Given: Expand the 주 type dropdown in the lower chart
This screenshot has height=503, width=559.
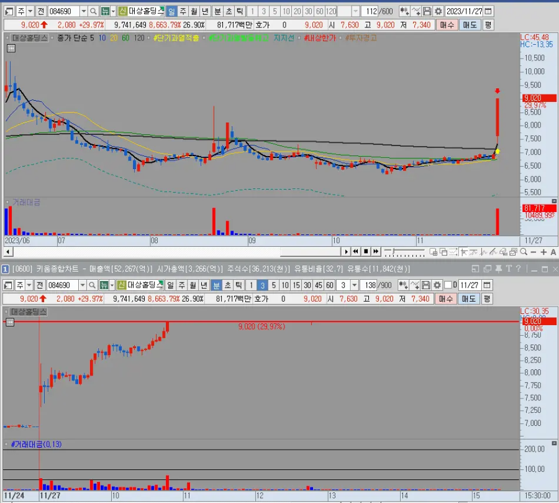Looking at the screenshot, I should (29, 285).
